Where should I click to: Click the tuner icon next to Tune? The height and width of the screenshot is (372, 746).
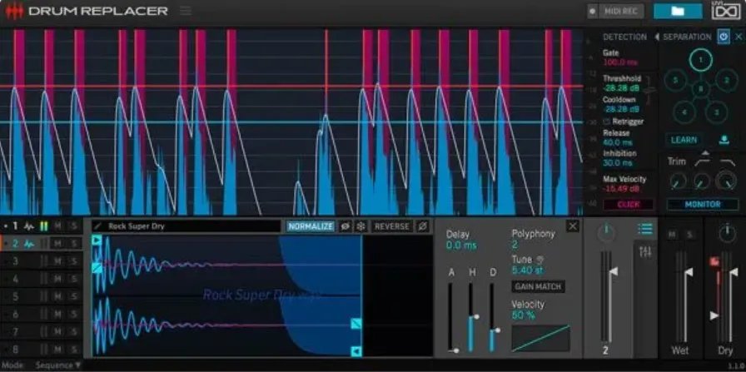click(x=540, y=260)
